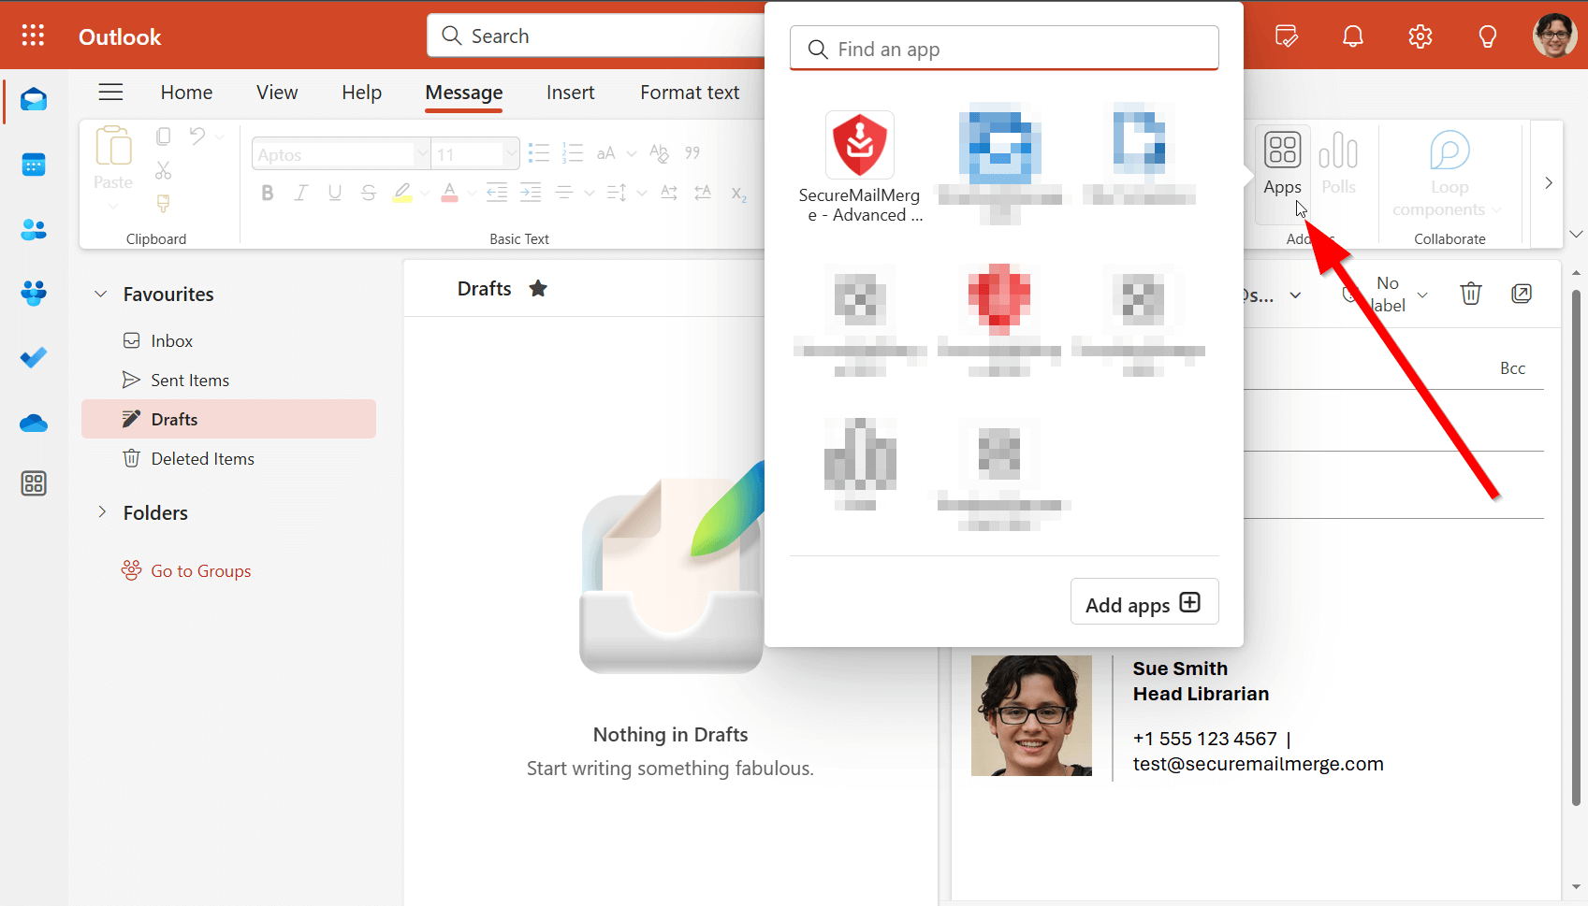This screenshot has height=906, width=1588.
Task: Open the font name dropdown
Action: point(421,153)
